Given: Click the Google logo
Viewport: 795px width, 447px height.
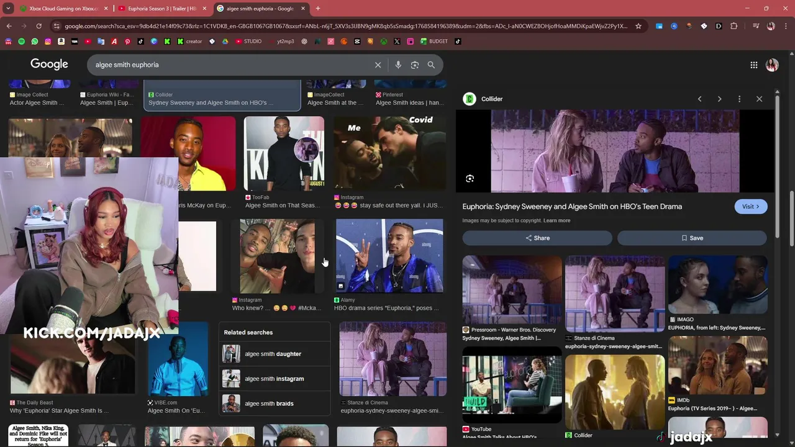Looking at the screenshot, I should [x=49, y=65].
